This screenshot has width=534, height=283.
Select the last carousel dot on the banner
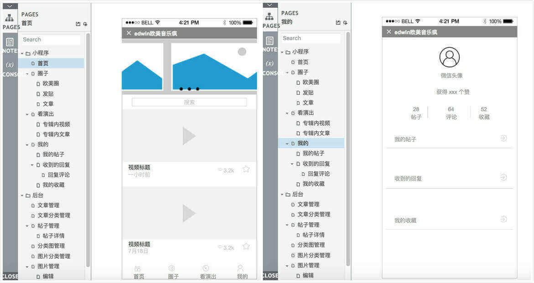coord(197,89)
